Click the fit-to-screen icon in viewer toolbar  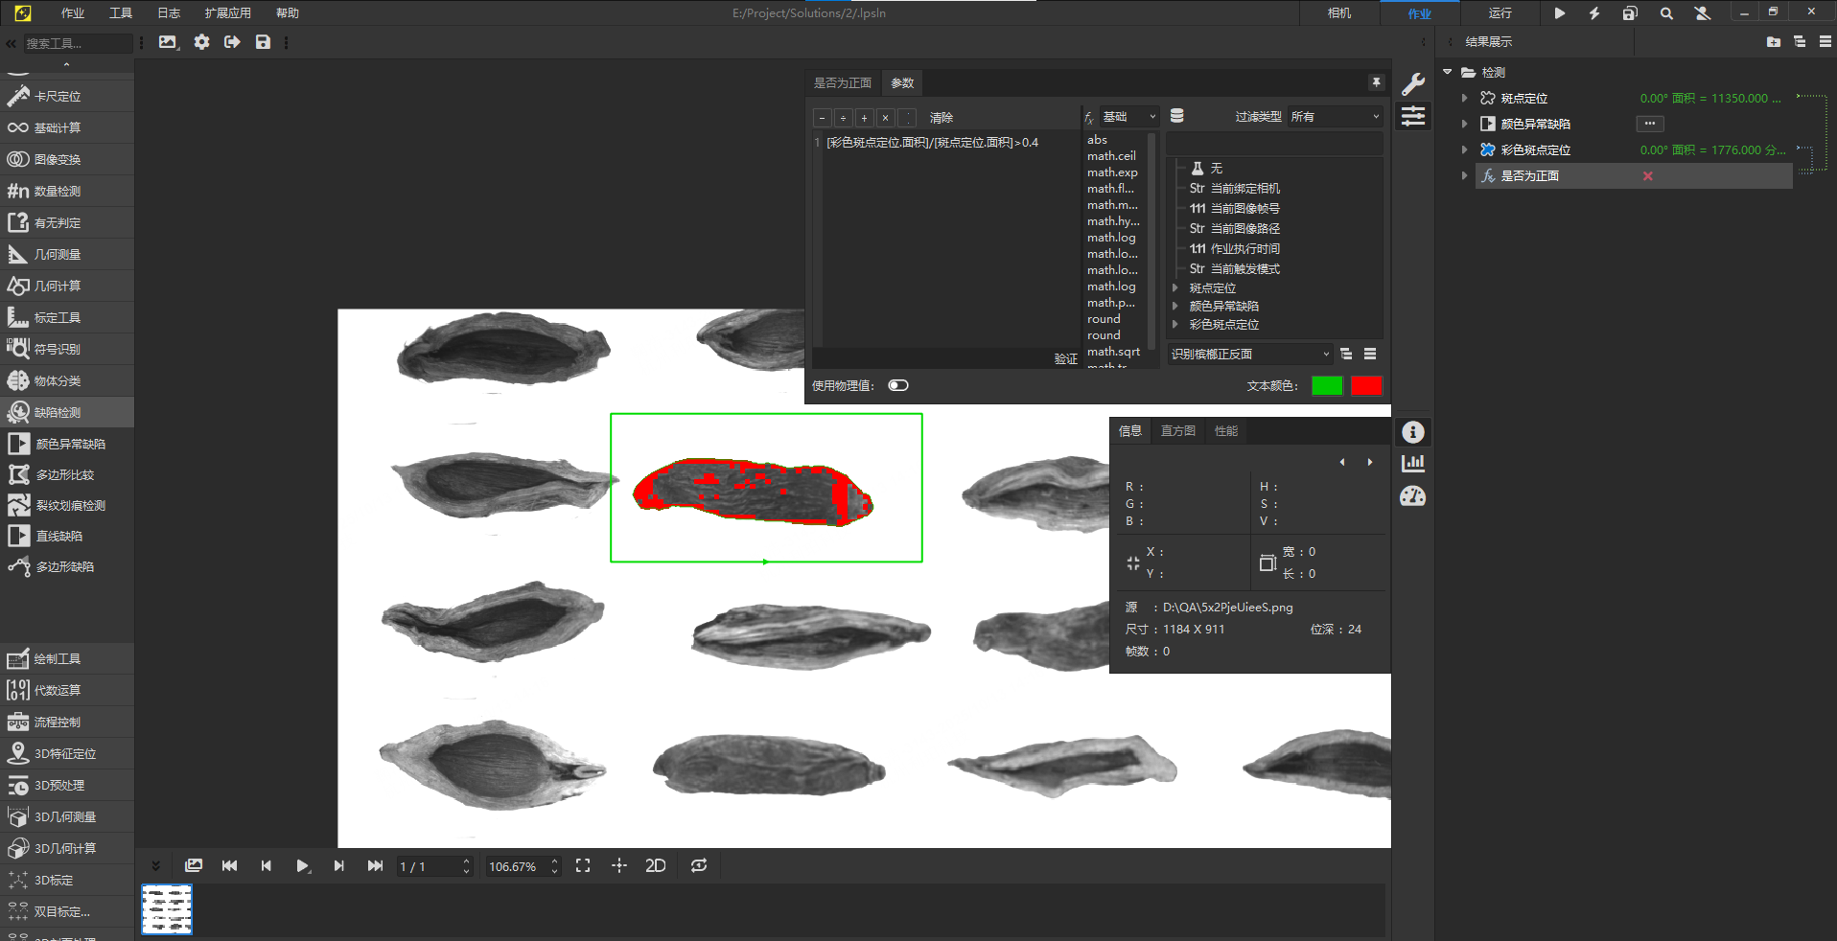point(583,866)
